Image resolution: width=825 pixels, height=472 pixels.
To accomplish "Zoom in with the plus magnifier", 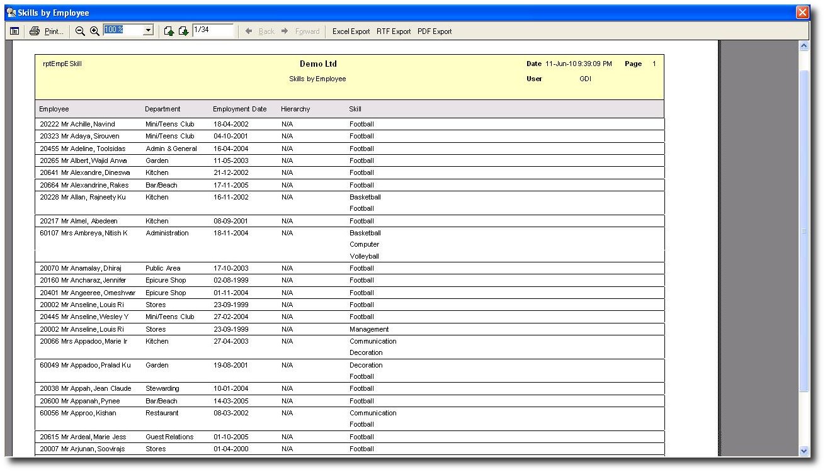I will 94,31.
